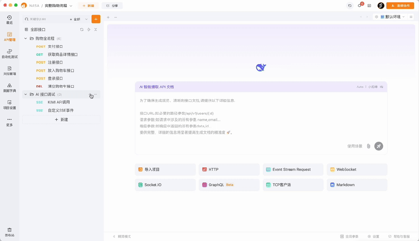Open the 默认环境 environment dropdown
Image resolution: width=419 pixels, height=241 pixels.
click(x=392, y=17)
